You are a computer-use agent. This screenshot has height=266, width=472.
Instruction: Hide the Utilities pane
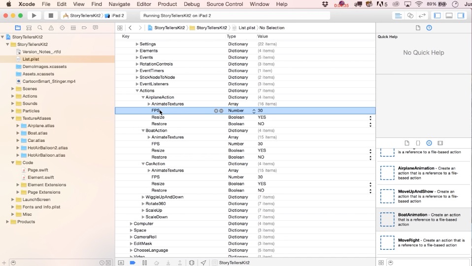[461, 16]
